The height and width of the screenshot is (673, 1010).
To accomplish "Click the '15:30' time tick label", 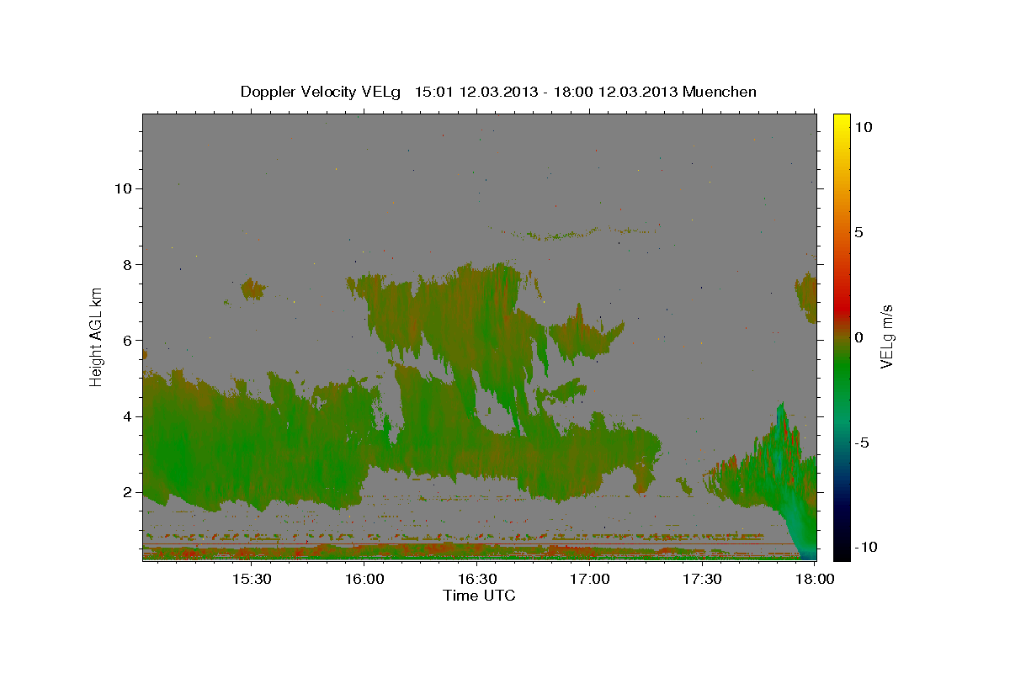I will [251, 579].
